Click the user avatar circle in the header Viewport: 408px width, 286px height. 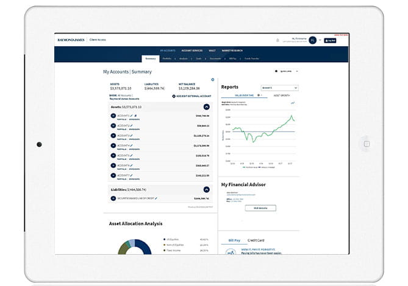point(312,40)
